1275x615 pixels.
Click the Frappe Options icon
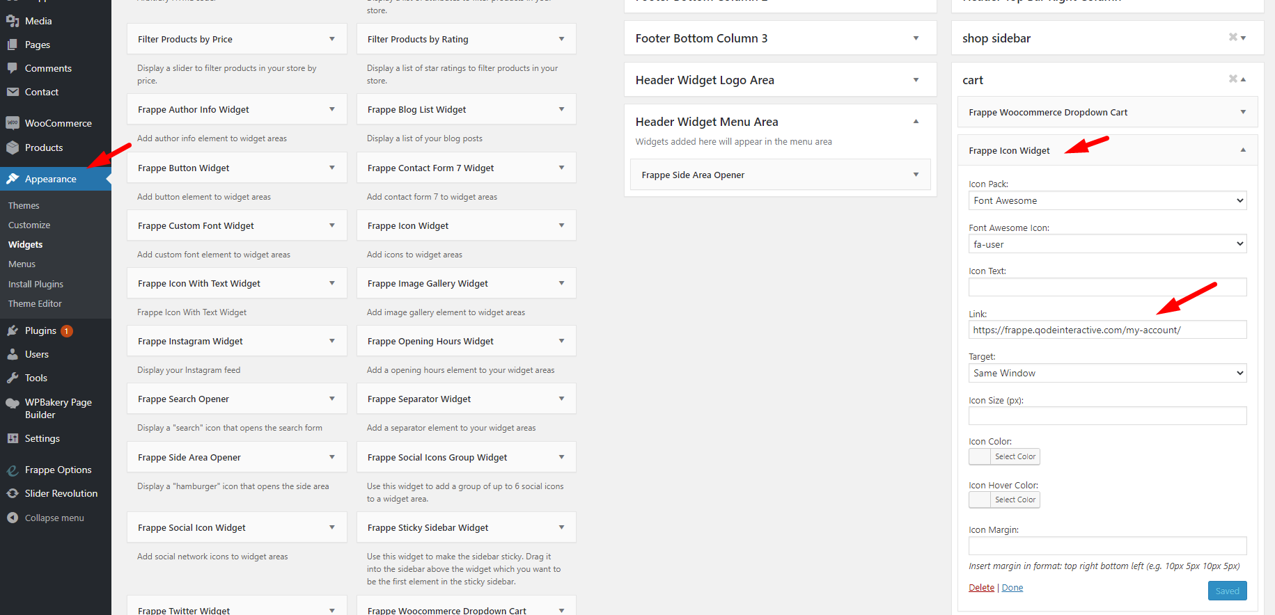click(x=13, y=470)
